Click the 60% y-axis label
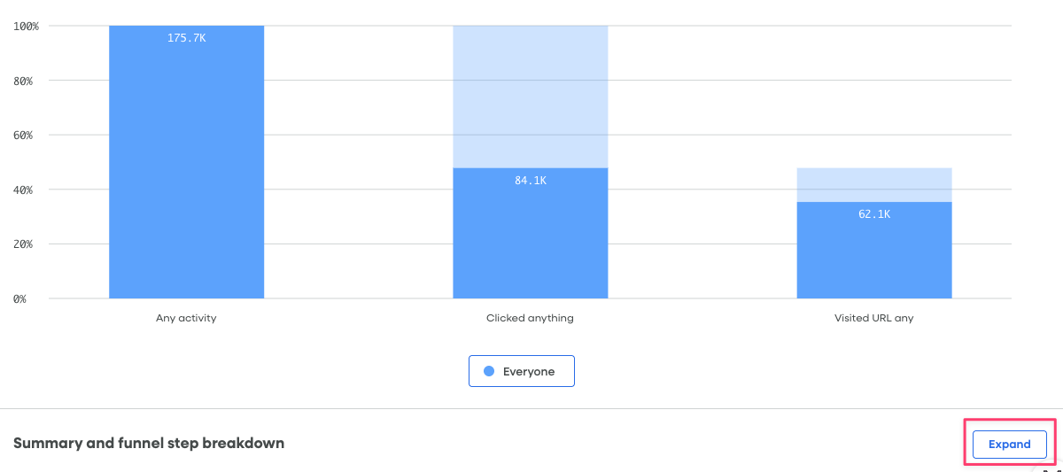Viewport: 1063px width, 472px height. pyautogui.click(x=23, y=135)
